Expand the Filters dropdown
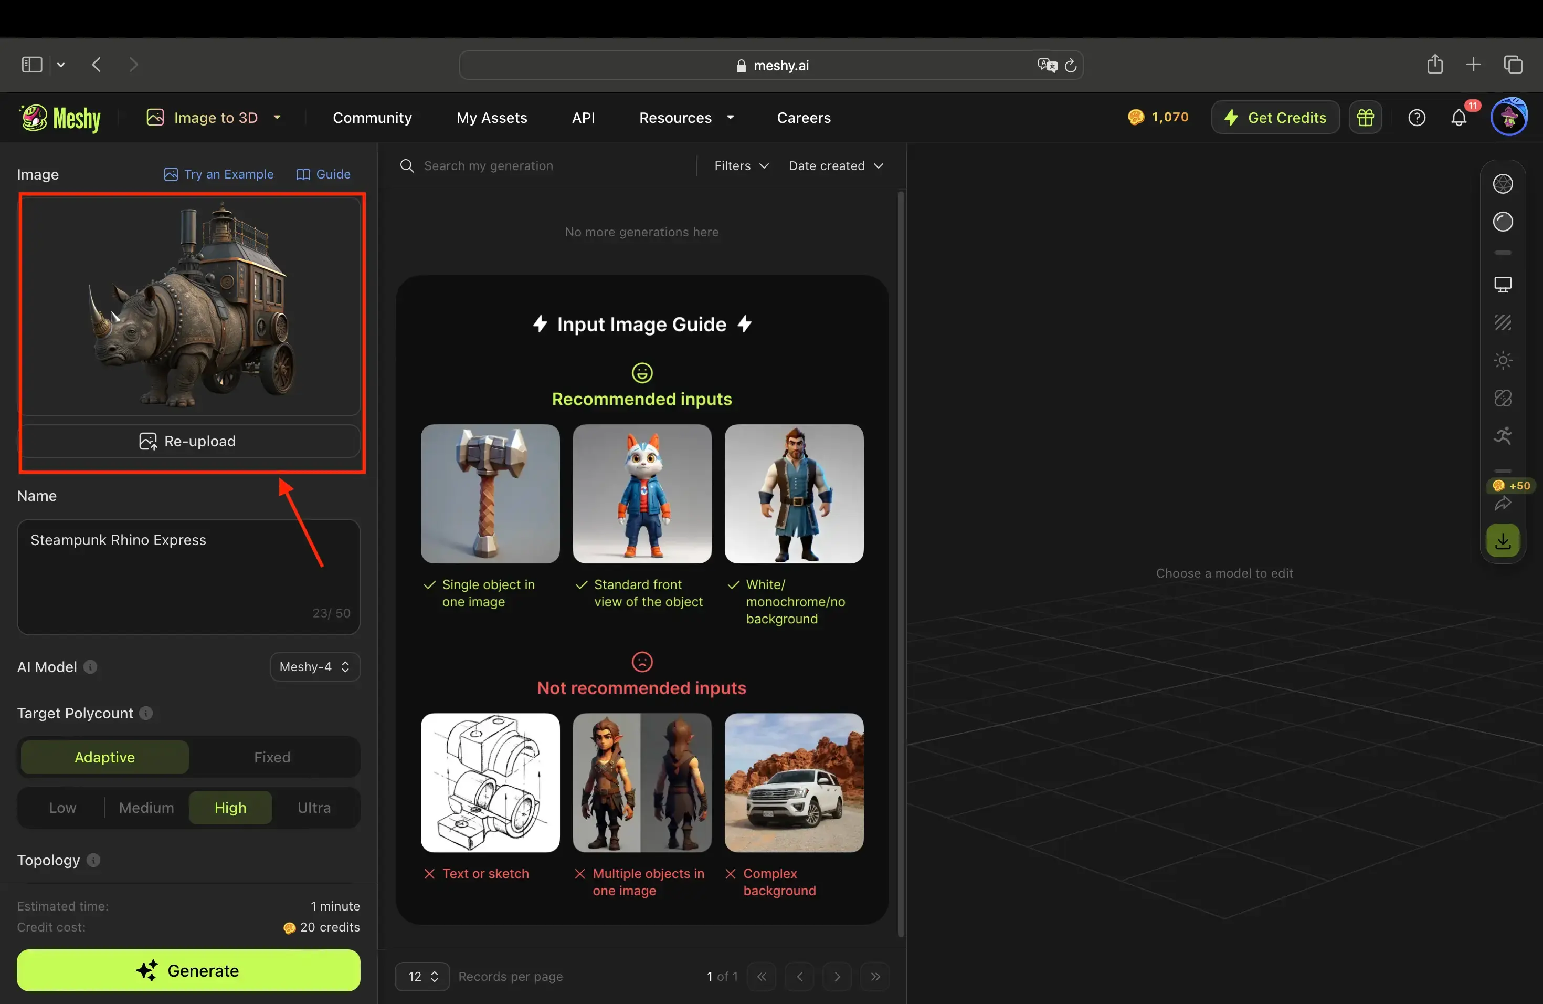1543x1004 pixels. (741, 166)
